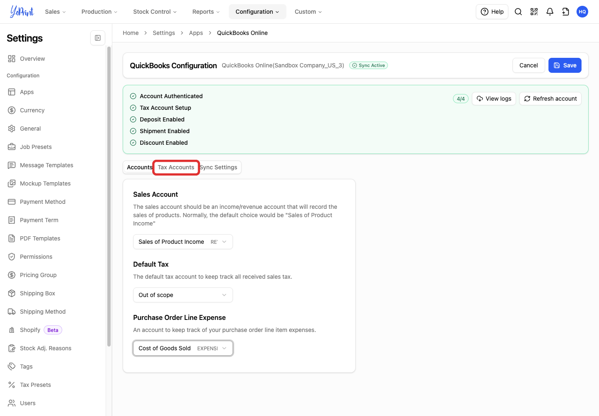Collapse the Settings sidebar panel

pos(98,38)
